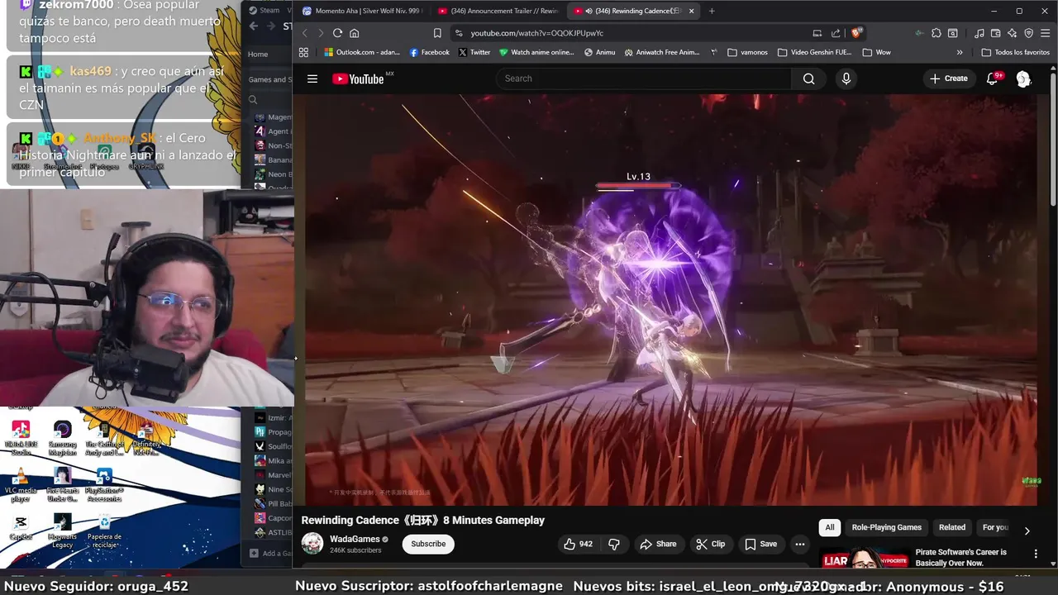Open the WadaGames channel name

pyautogui.click(x=355, y=539)
